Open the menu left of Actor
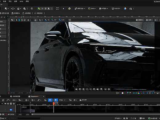The image size is (160, 120). click(16, 2)
